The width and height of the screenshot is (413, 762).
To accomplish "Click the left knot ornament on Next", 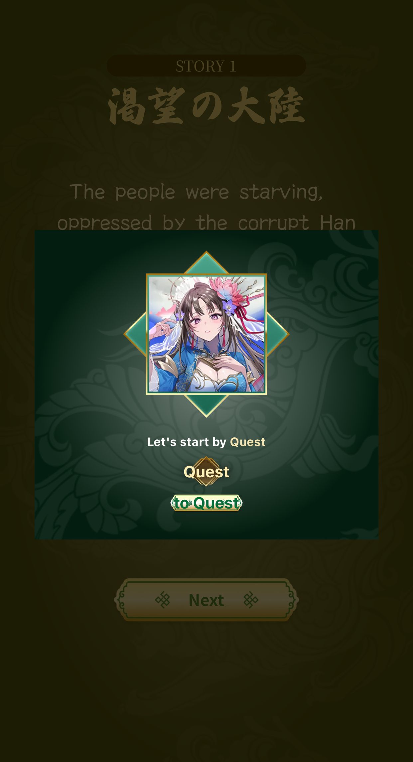I will 163,600.
